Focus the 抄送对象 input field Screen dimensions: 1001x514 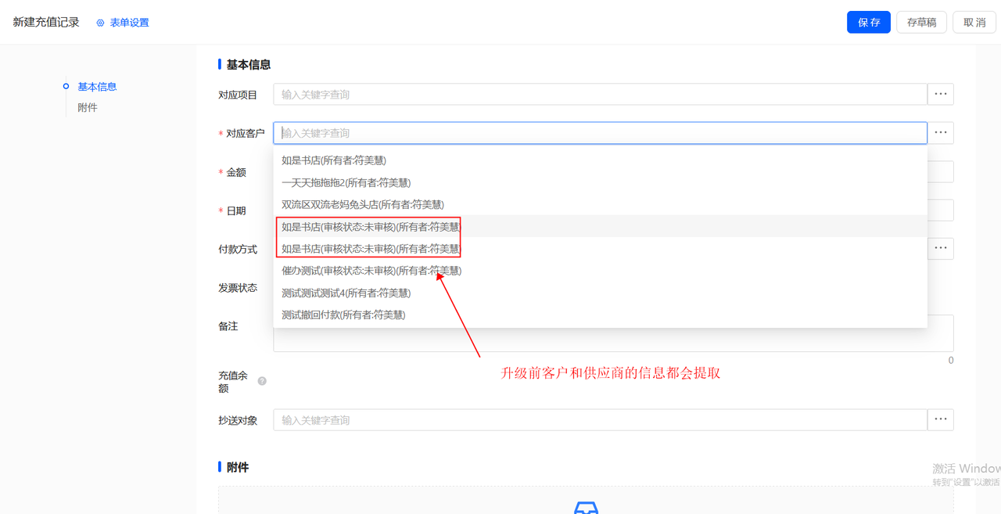[599, 420]
